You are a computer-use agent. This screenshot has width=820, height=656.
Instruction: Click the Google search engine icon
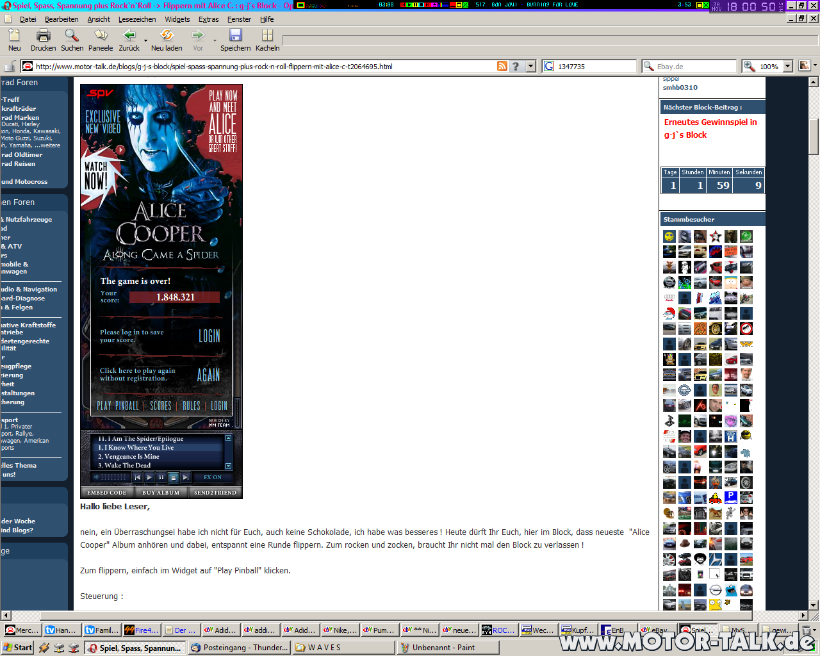tap(549, 66)
